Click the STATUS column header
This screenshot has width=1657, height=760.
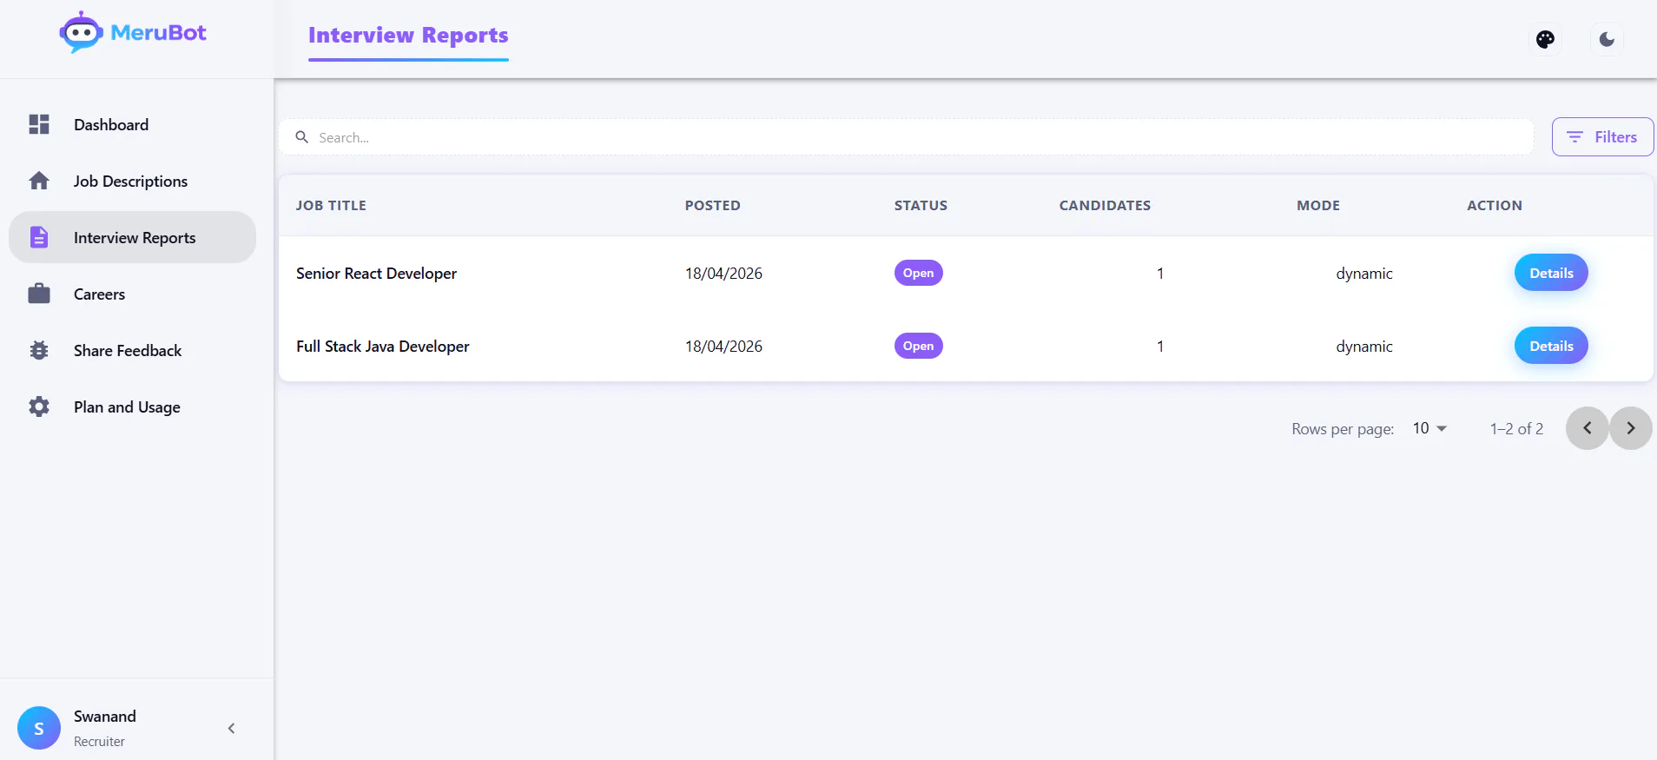[921, 206]
